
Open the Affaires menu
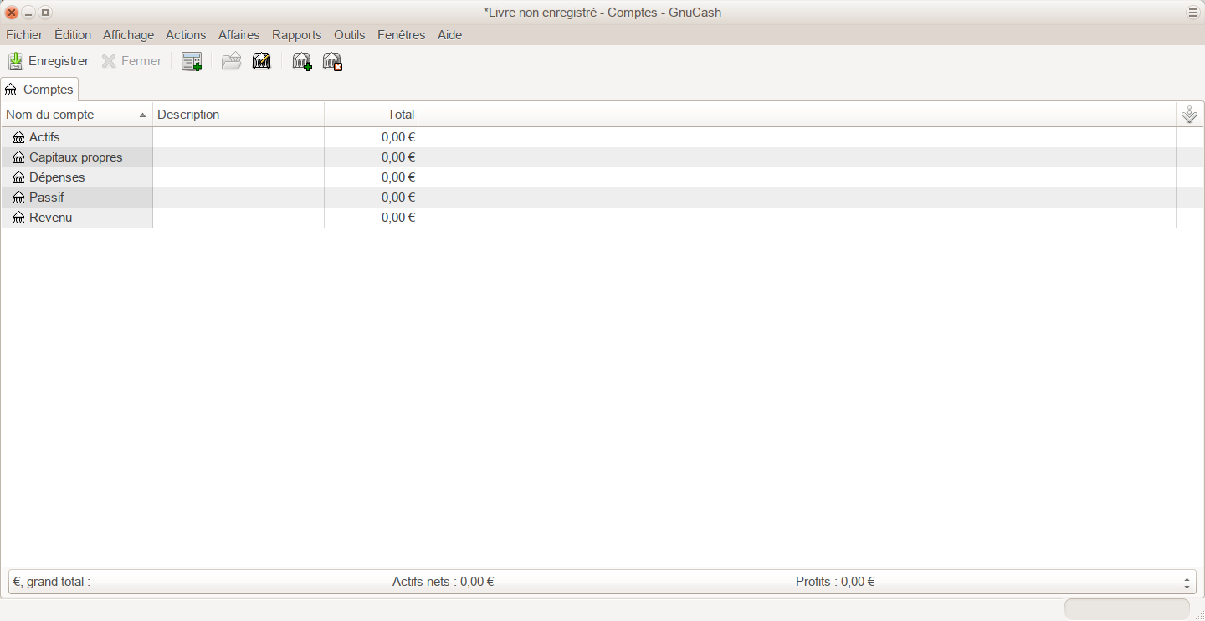coord(238,35)
